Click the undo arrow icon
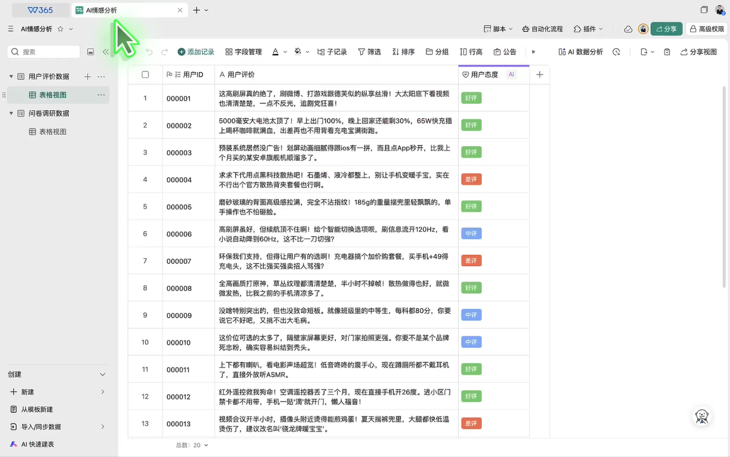This screenshot has width=730, height=457. click(149, 52)
